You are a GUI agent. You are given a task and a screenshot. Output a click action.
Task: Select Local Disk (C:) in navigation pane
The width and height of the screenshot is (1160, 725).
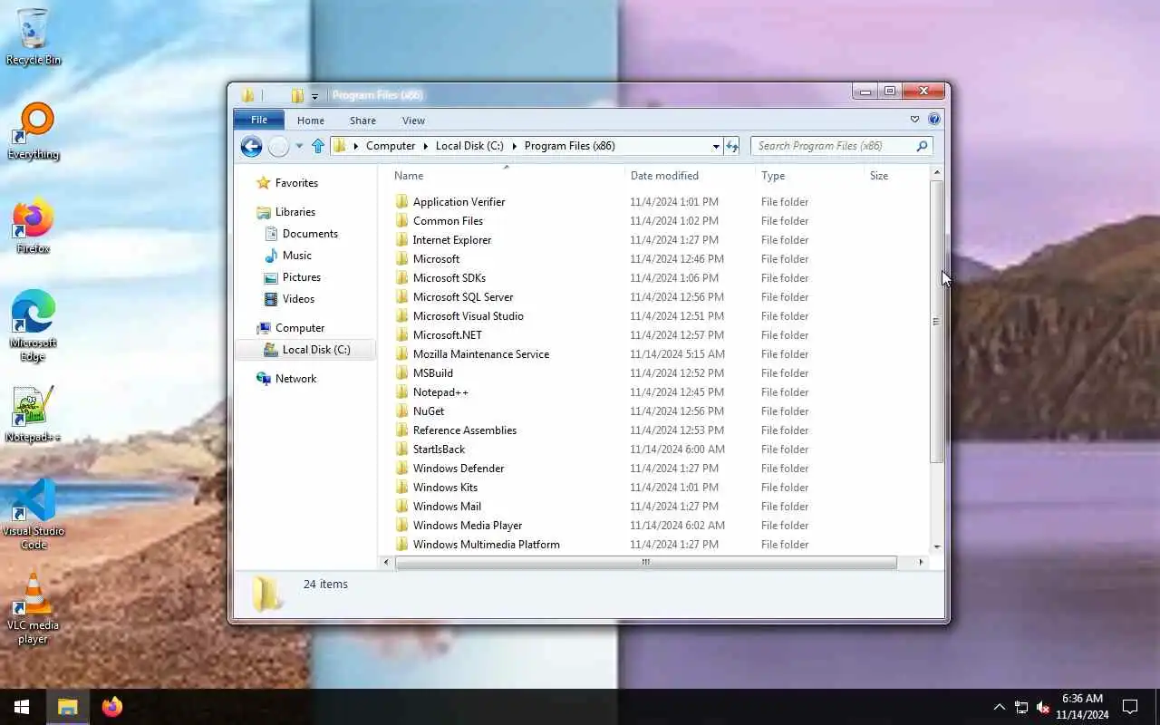[x=304, y=350]
